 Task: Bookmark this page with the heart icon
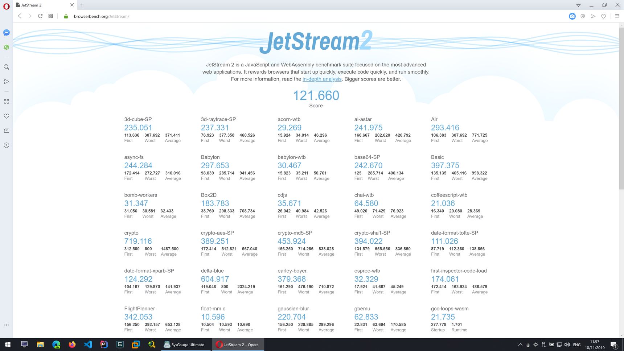[x=603, y=16]
